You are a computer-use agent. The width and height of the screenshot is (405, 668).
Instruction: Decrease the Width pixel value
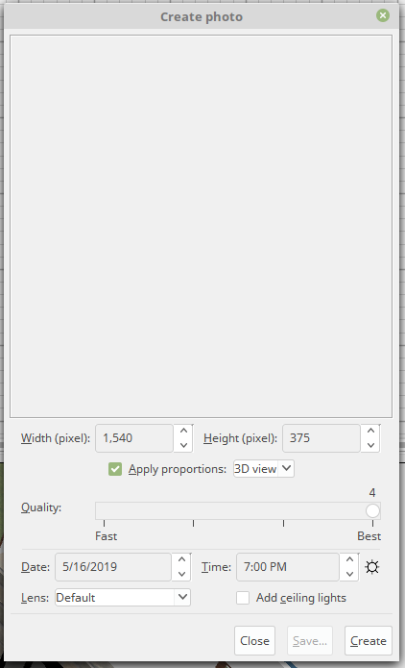[x=183, y=445]
